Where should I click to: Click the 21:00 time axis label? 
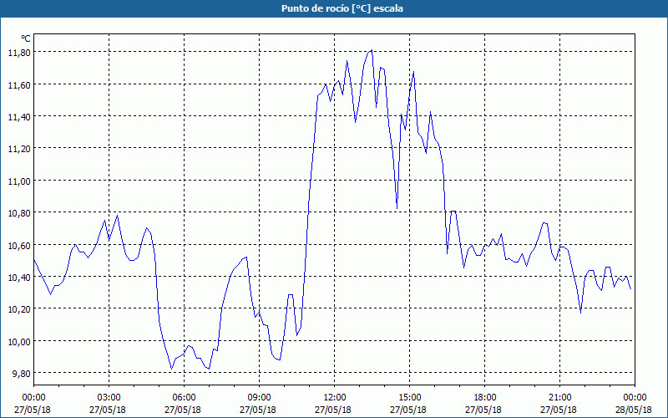559,398
